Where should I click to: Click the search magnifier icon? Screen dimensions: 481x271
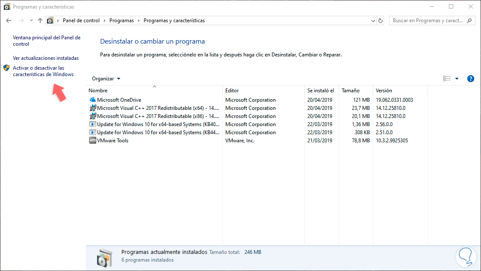coord(469,21)
